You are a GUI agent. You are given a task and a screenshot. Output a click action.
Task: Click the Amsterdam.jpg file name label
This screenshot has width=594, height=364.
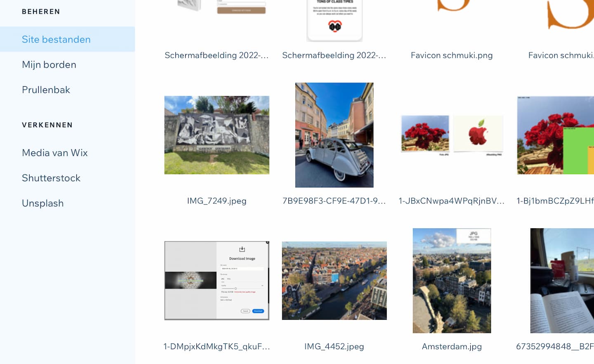[x=452, y=346]
